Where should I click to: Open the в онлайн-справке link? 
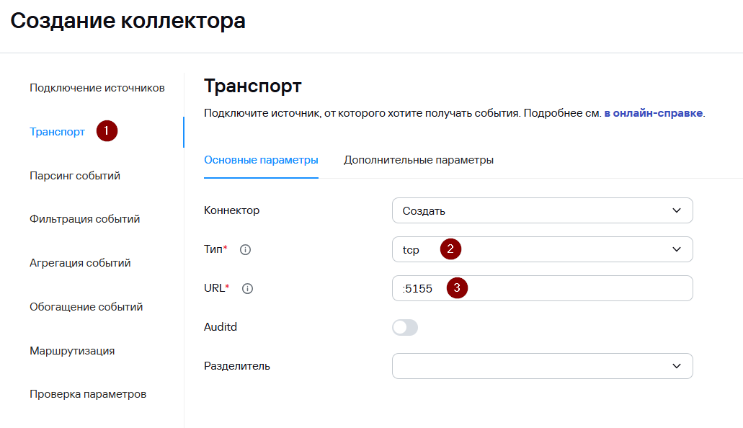pos(653,114)
